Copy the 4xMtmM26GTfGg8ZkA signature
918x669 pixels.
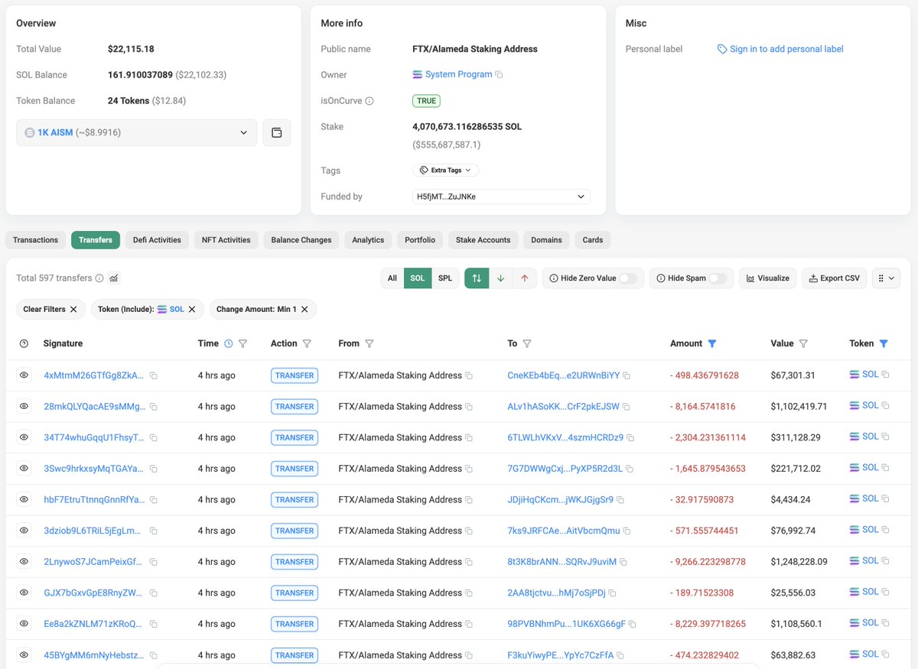tap(154, 376)
